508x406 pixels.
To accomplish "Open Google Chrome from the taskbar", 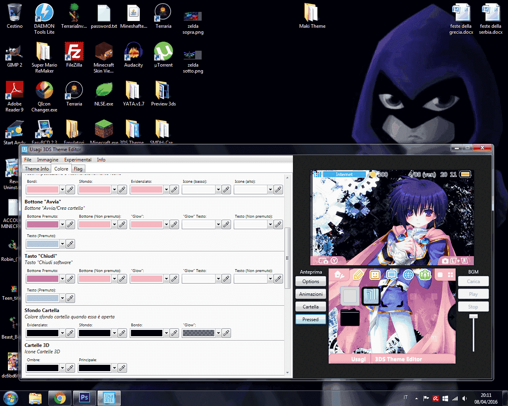I will [60, 398].
